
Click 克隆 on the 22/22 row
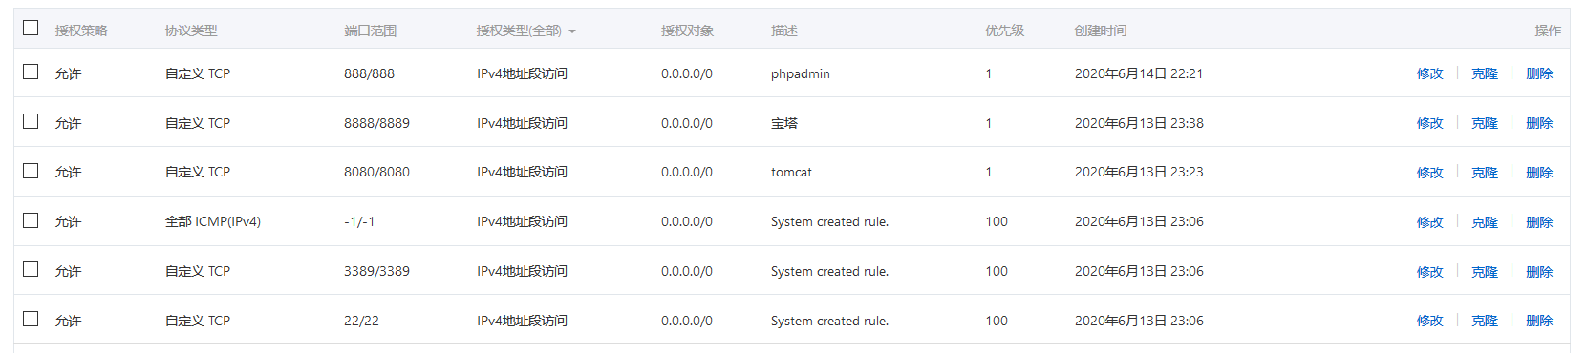(x=1484, y=321)
